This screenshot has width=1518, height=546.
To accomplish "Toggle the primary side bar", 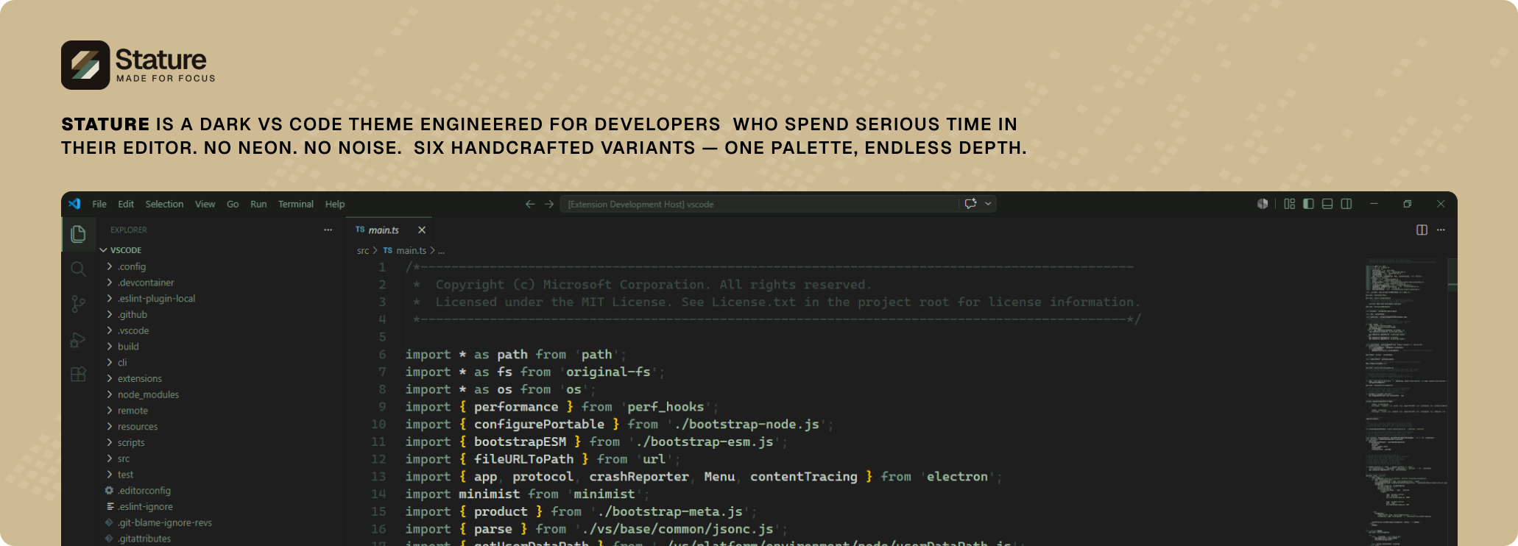I will click(x=1308, y=204).
